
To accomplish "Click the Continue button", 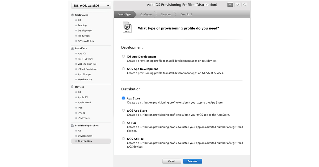I will [192, 161].
